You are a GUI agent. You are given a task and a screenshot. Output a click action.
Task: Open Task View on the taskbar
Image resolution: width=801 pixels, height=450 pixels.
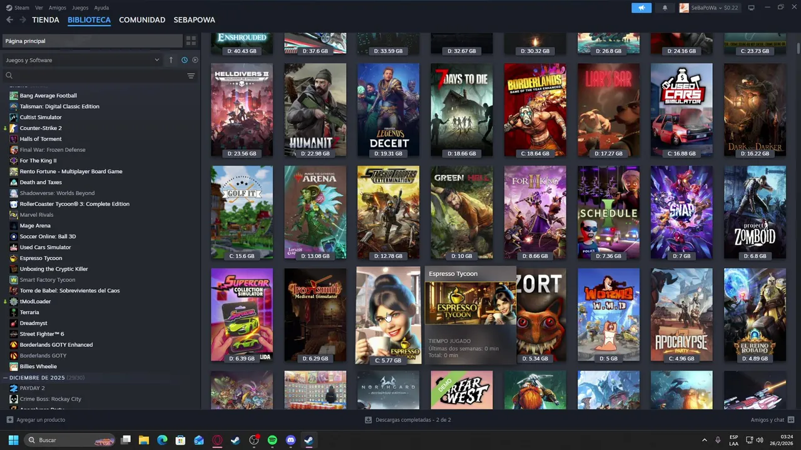coord(126,440)
